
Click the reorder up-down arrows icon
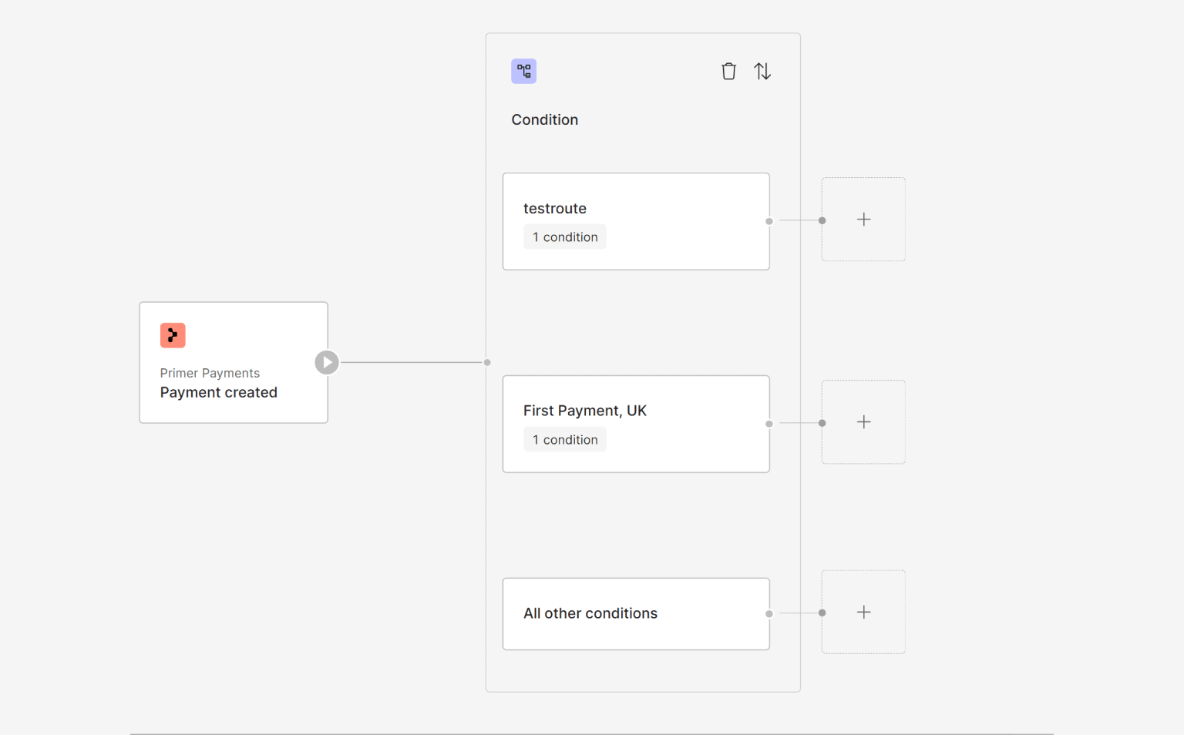pyautogui.click(x=762, y=72)
